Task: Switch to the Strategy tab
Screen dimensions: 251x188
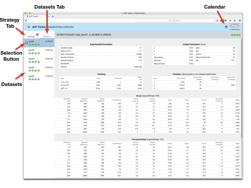Action: point(31,36)
